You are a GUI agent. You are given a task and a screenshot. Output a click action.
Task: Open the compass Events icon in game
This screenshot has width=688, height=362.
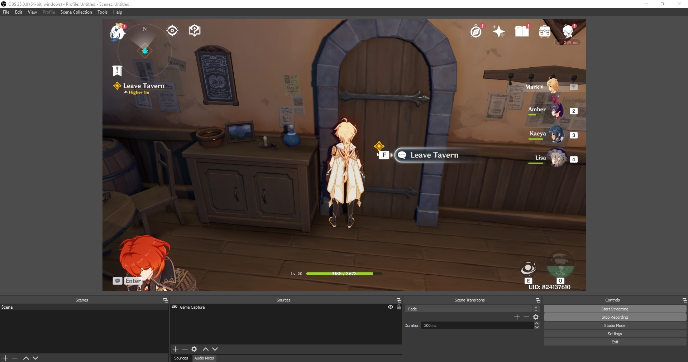(476, 32)
